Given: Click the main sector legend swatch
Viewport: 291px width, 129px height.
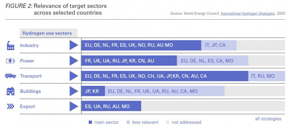Looking at the screenshot, I should (90, 122).
